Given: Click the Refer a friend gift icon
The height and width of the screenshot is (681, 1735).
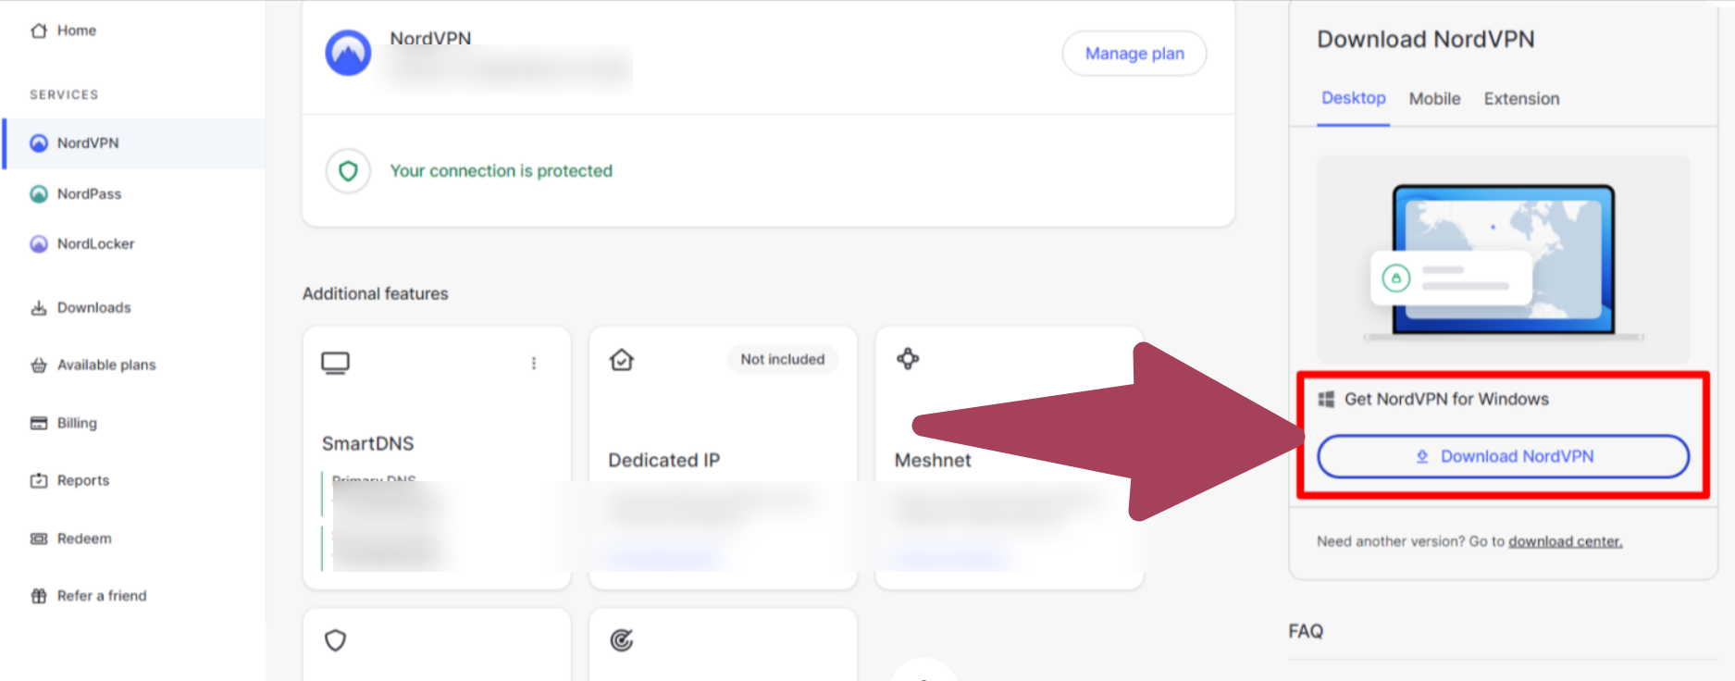Looking at the screenshot, I should coord(39,596).
